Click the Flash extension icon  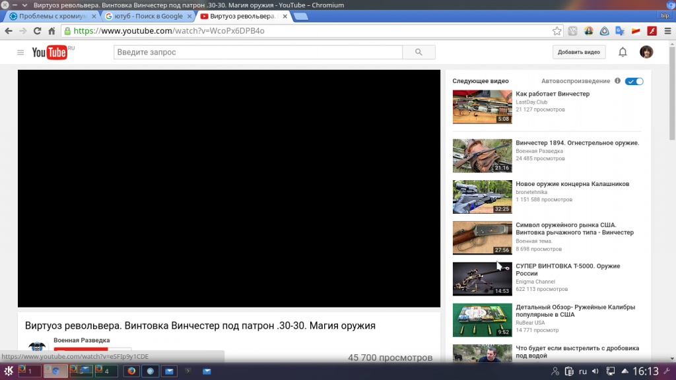tap(652, 31)
